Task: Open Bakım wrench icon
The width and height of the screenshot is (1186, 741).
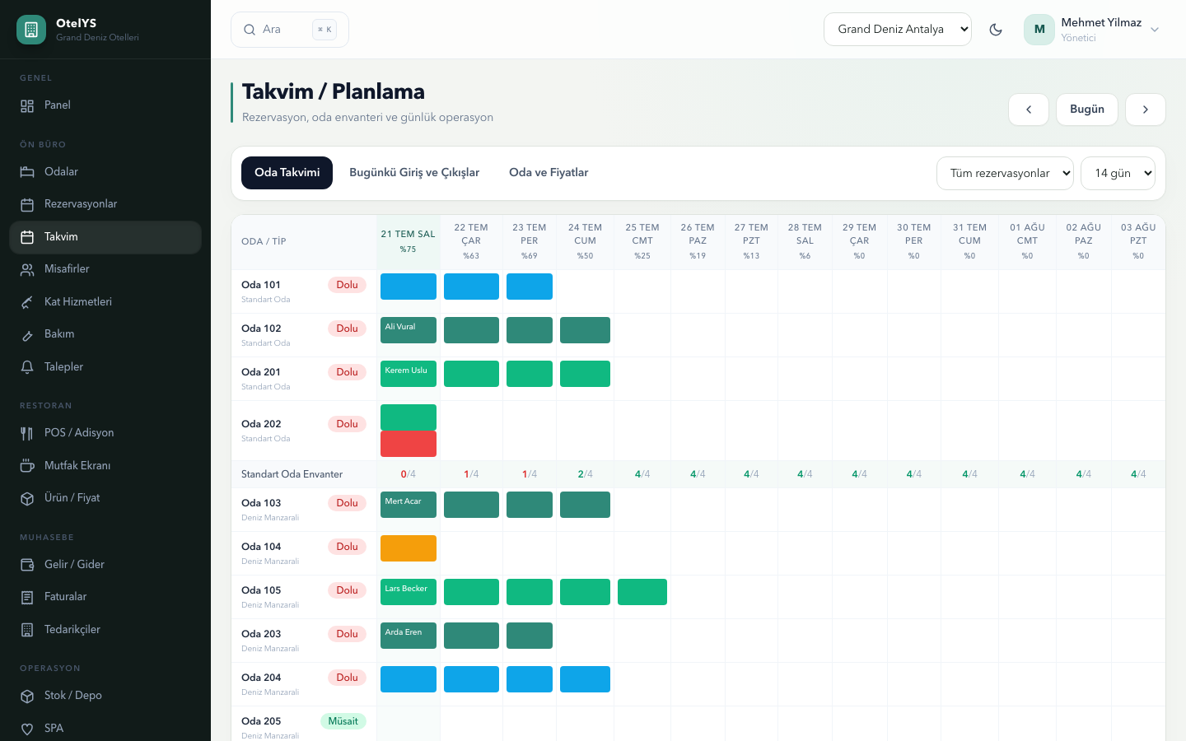Action: tap(27, 334)
